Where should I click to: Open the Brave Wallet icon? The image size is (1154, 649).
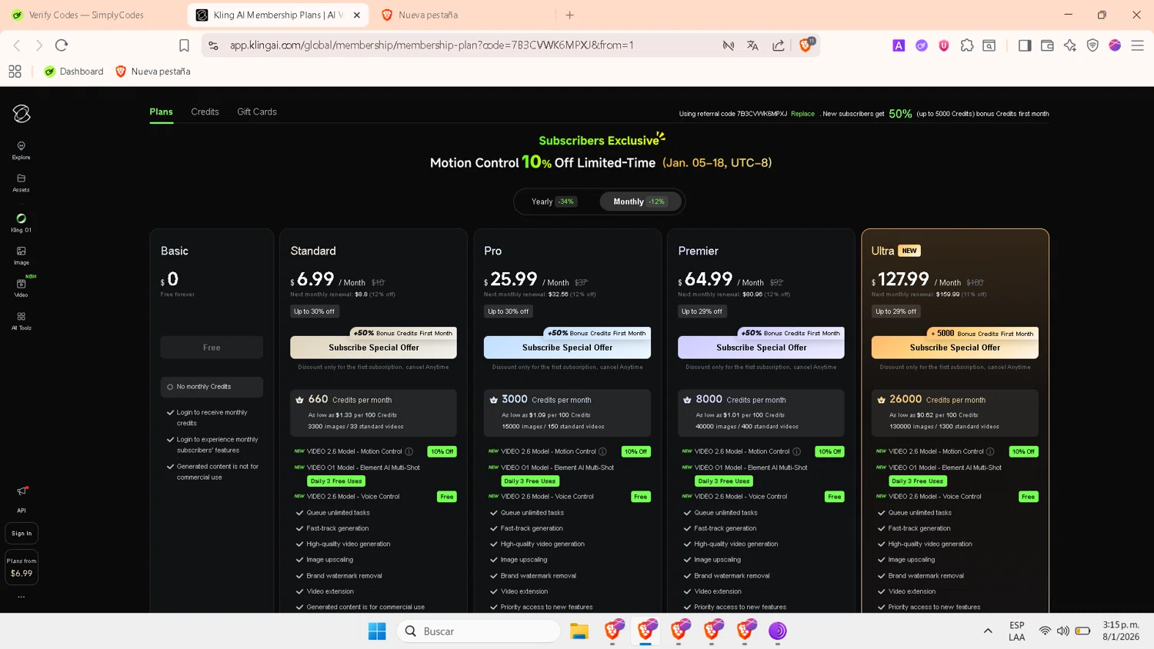point(1047,45)
